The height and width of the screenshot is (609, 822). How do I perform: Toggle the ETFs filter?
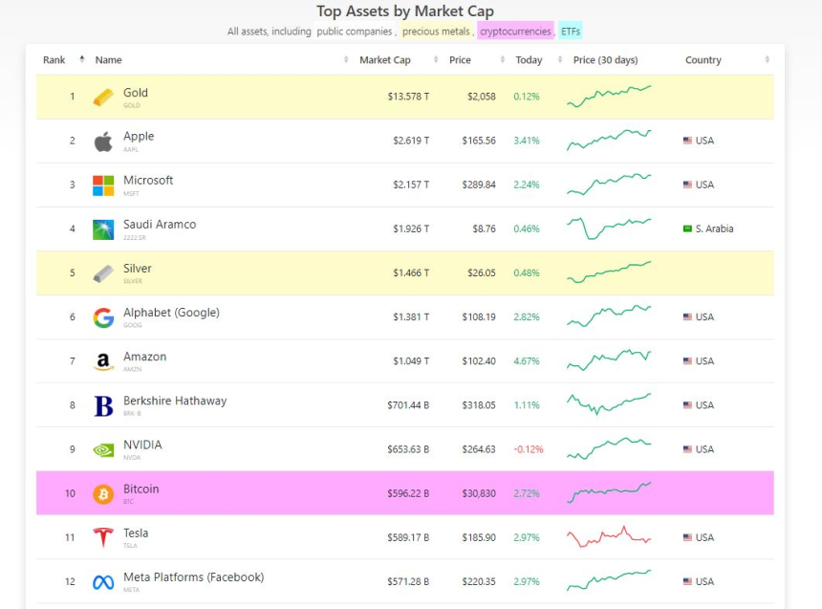click(571, 32)
